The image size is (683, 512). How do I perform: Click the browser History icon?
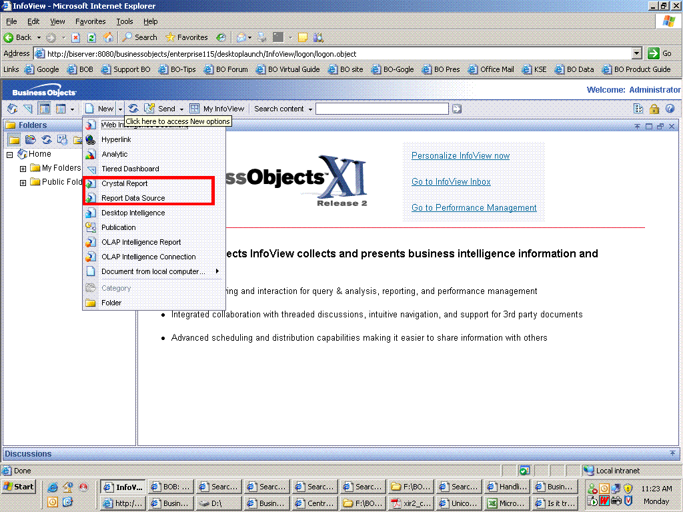pyautogui.click(x=221, y=37)
